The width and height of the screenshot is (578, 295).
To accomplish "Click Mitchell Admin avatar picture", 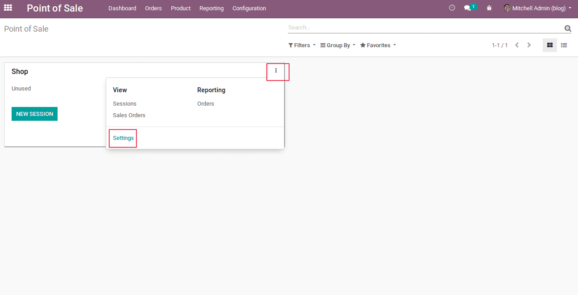I will pyautogui.click(x=507, y=8).
